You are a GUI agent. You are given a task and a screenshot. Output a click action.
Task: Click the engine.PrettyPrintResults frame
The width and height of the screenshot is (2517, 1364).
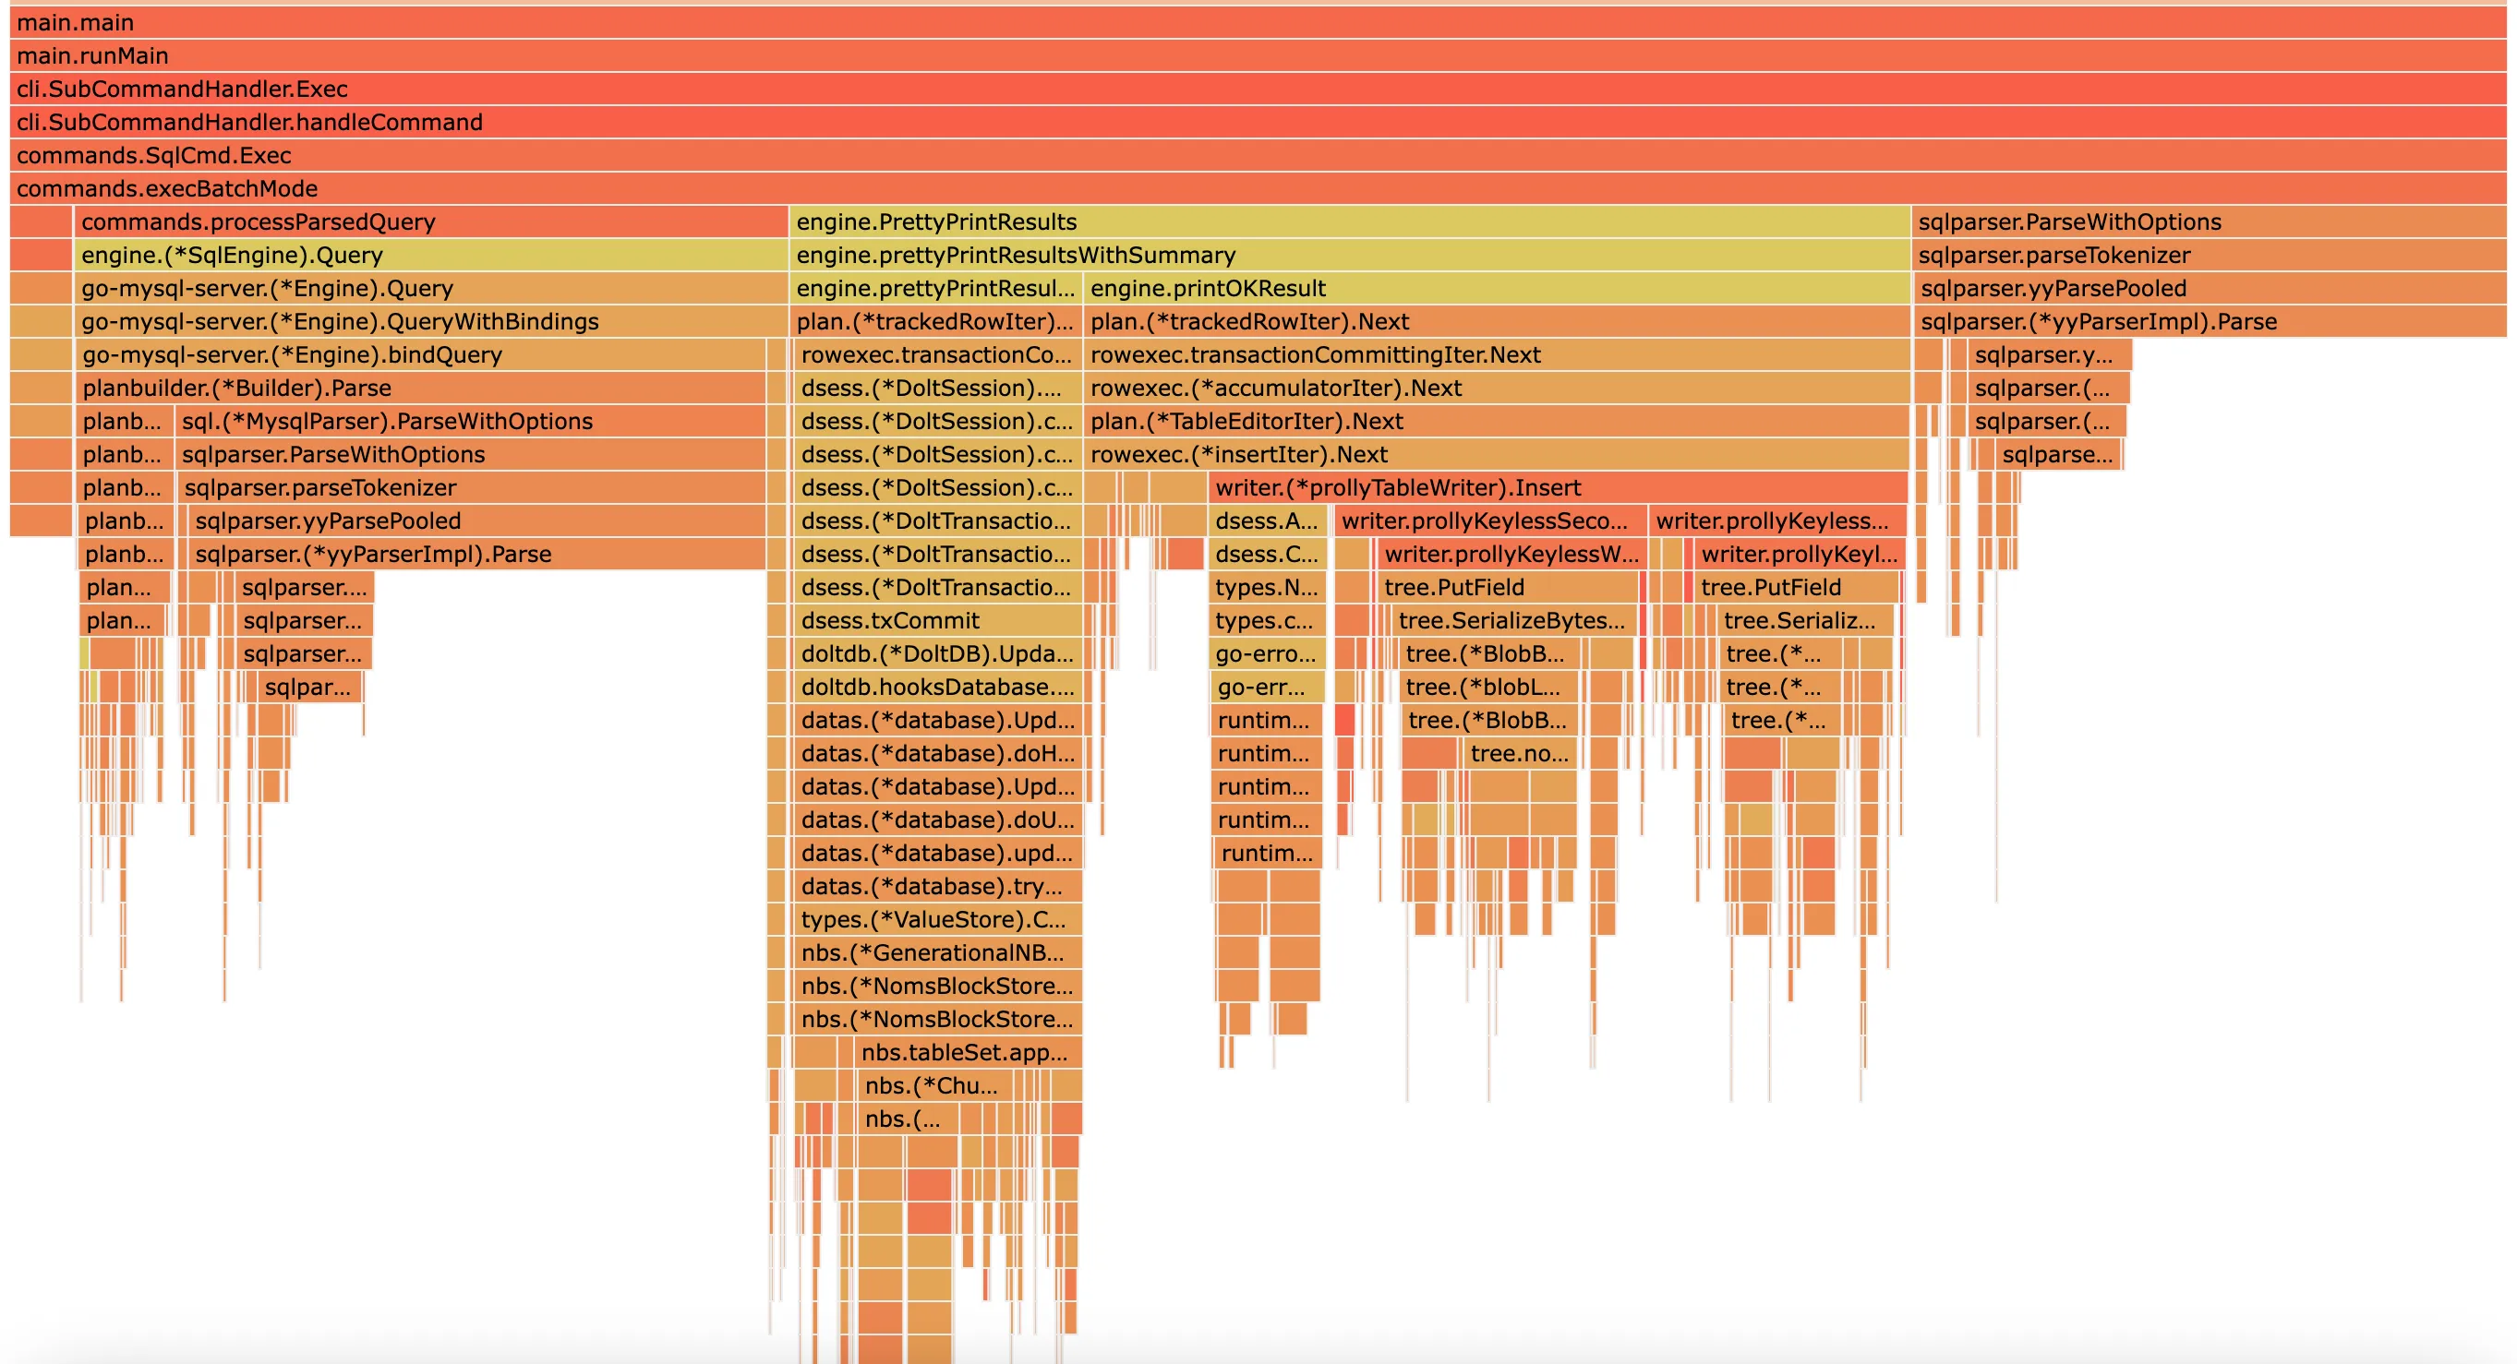click(x=1348, y=221)
